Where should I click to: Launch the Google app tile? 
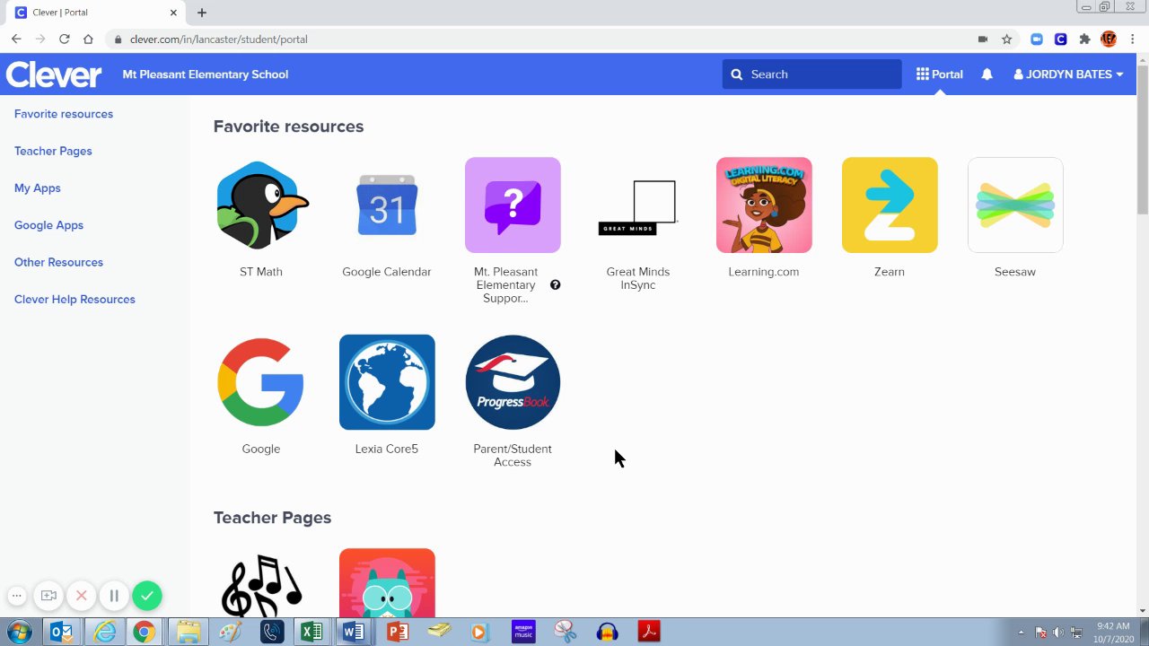(261, 382)
